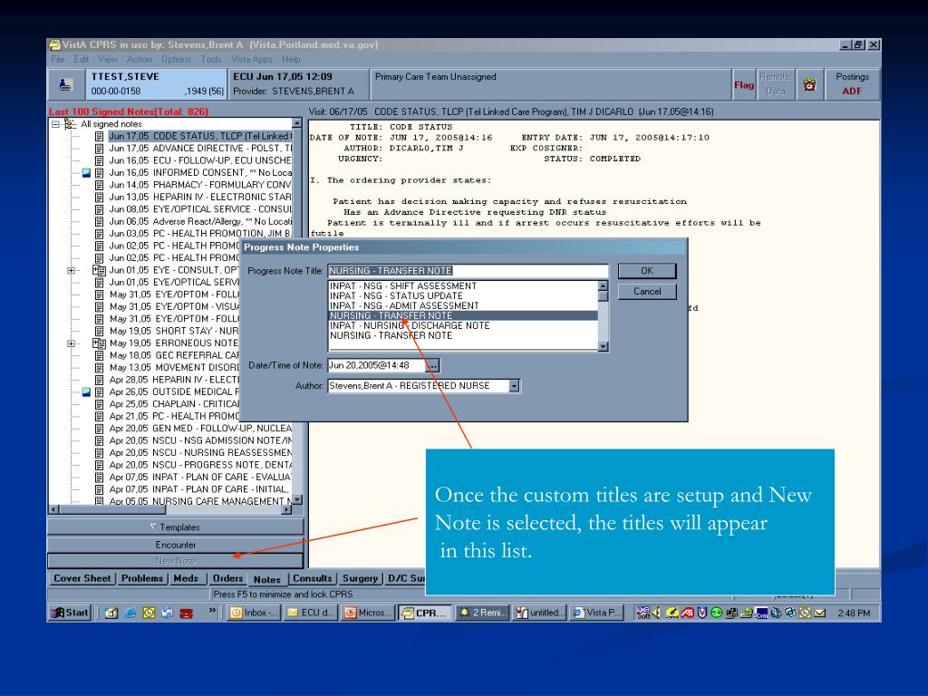Click image icon beside Jun 16,05 INFORMED CONSENT
Image resolution: width=928 pixels, height=696 pixels.
coord(86,173)
